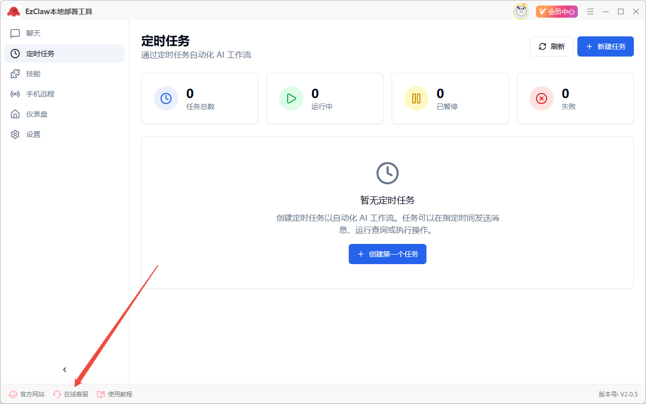The image size is (646, 404).
Task: Open 仪表盘 using the home icon
Action: tap(15, 114)
